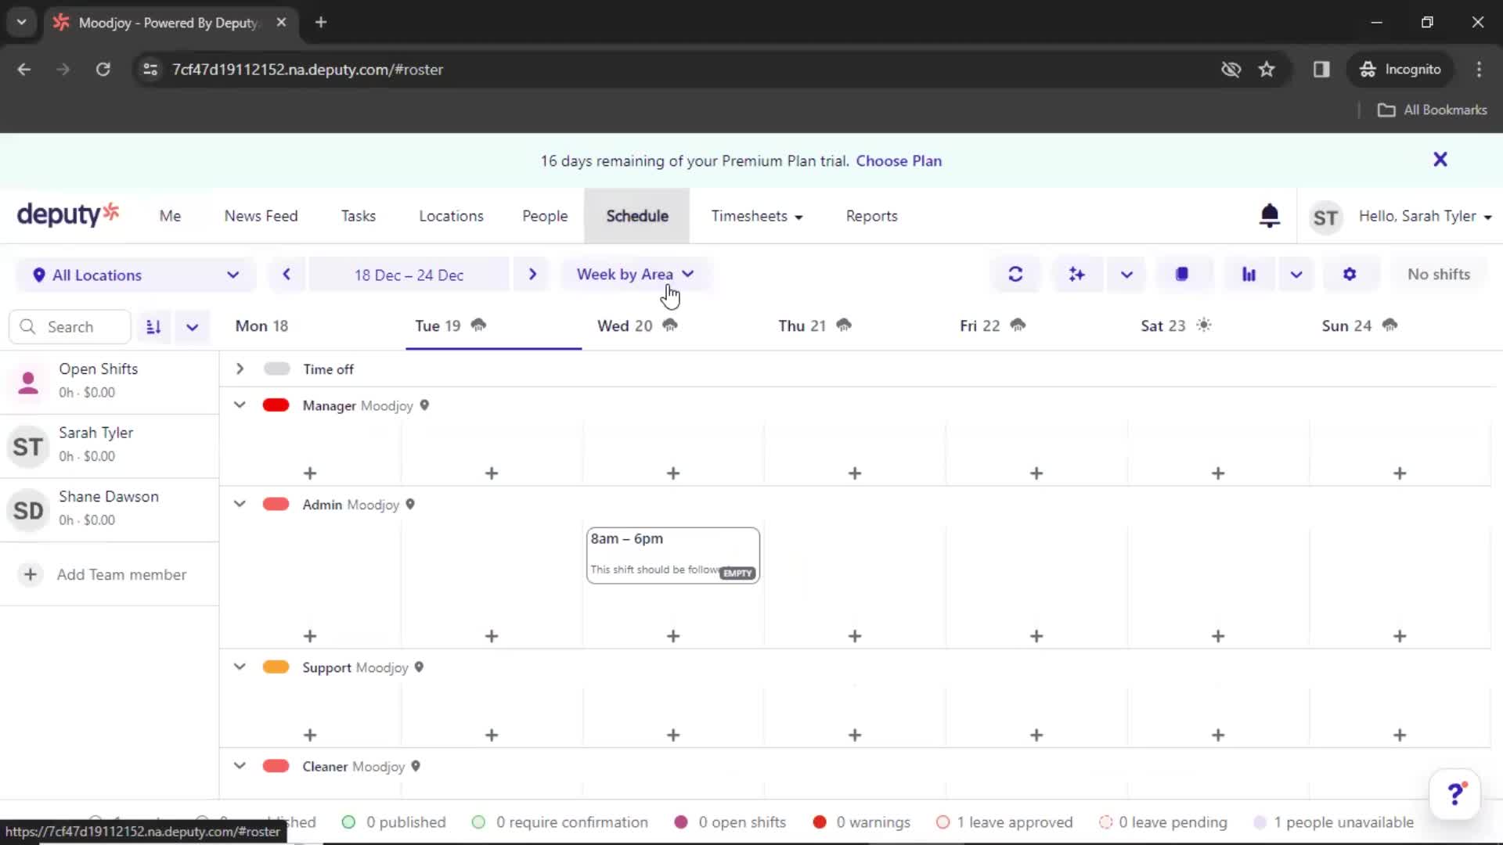Expand the Time off row

coord(240,369)
